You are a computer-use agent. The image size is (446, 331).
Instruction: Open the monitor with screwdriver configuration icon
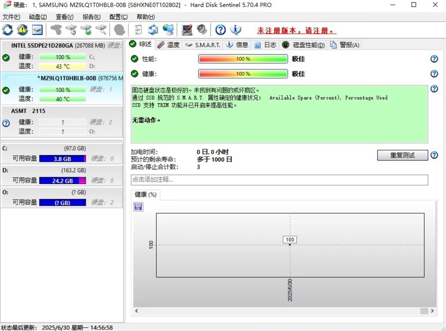187,30
